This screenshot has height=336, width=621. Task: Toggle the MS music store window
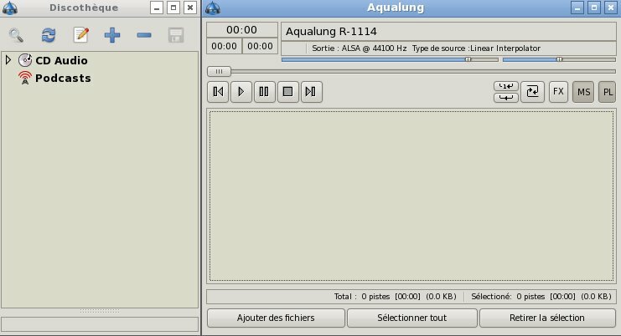click(583, 92)
